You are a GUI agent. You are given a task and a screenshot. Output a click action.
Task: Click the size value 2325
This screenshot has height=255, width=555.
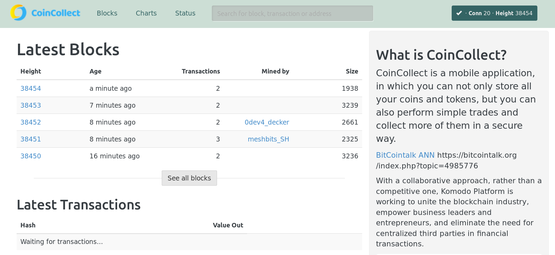coord(350,139)
